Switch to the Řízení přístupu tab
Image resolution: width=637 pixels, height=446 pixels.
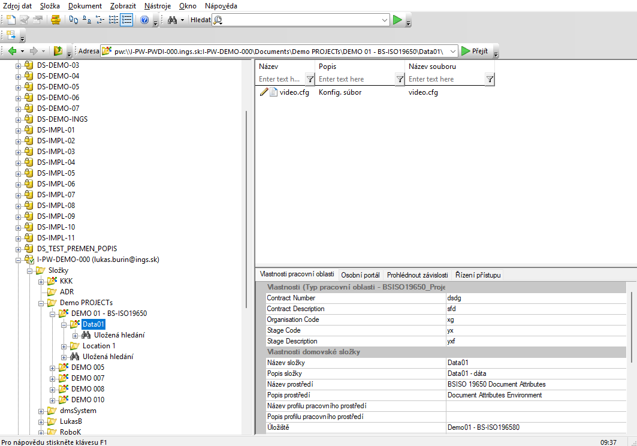(478, 275)
